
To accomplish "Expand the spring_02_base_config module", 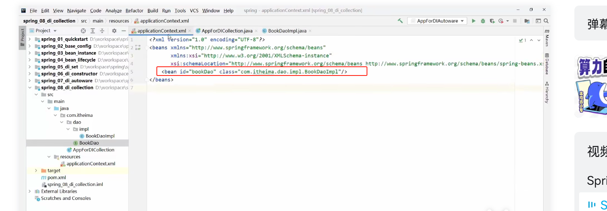I will [x=29, y=46].
